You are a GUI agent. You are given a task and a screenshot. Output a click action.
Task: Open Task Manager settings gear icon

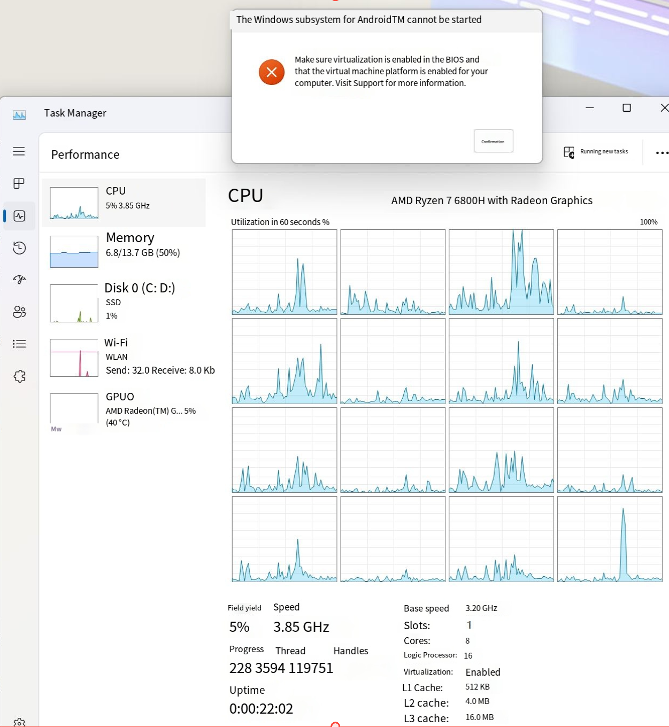point(19,723)
